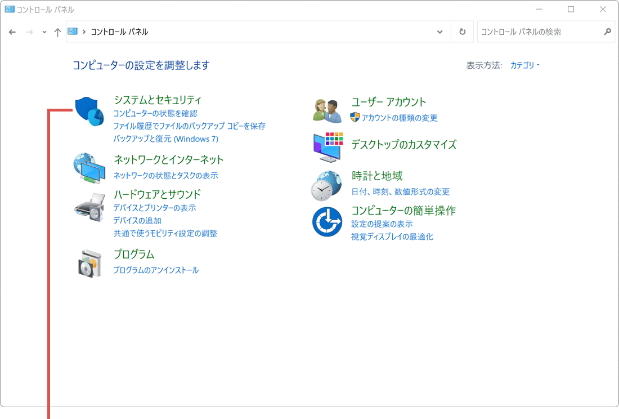Click the search magnifier icon

click(607, 32)
